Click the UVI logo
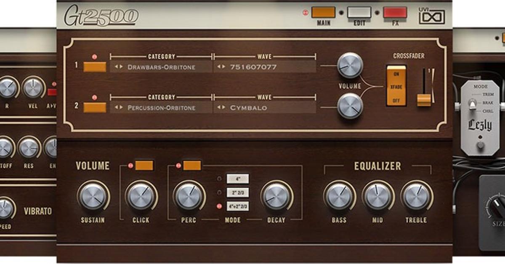505x264 pixels. (432, 16)
